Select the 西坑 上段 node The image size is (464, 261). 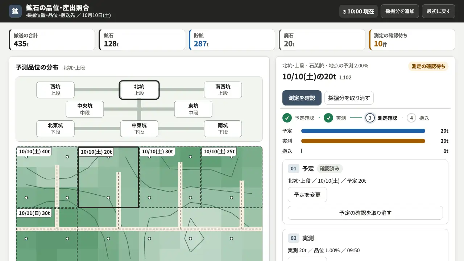coord(55,90)
